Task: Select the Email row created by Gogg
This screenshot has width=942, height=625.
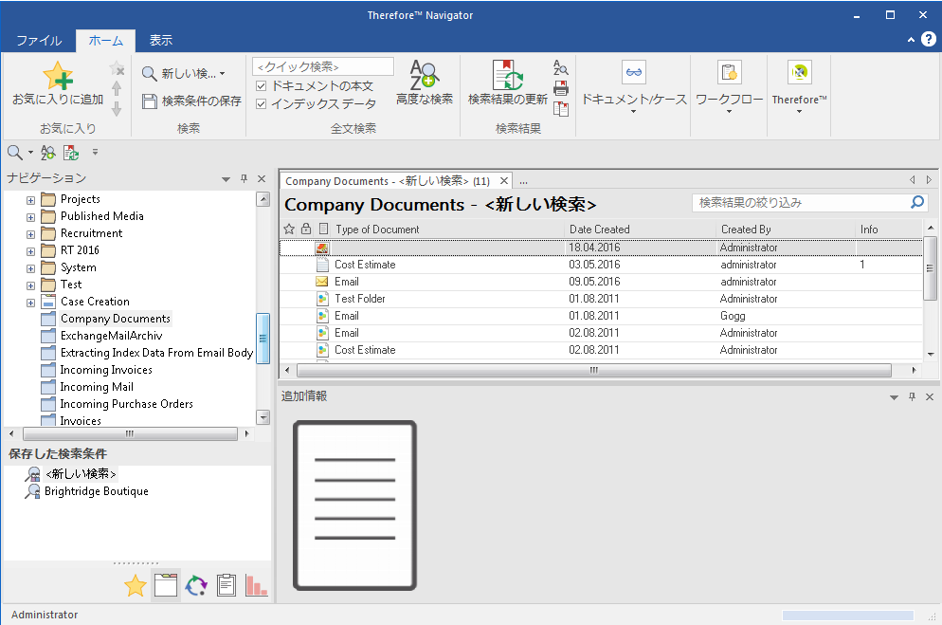Action: [601, 316]
